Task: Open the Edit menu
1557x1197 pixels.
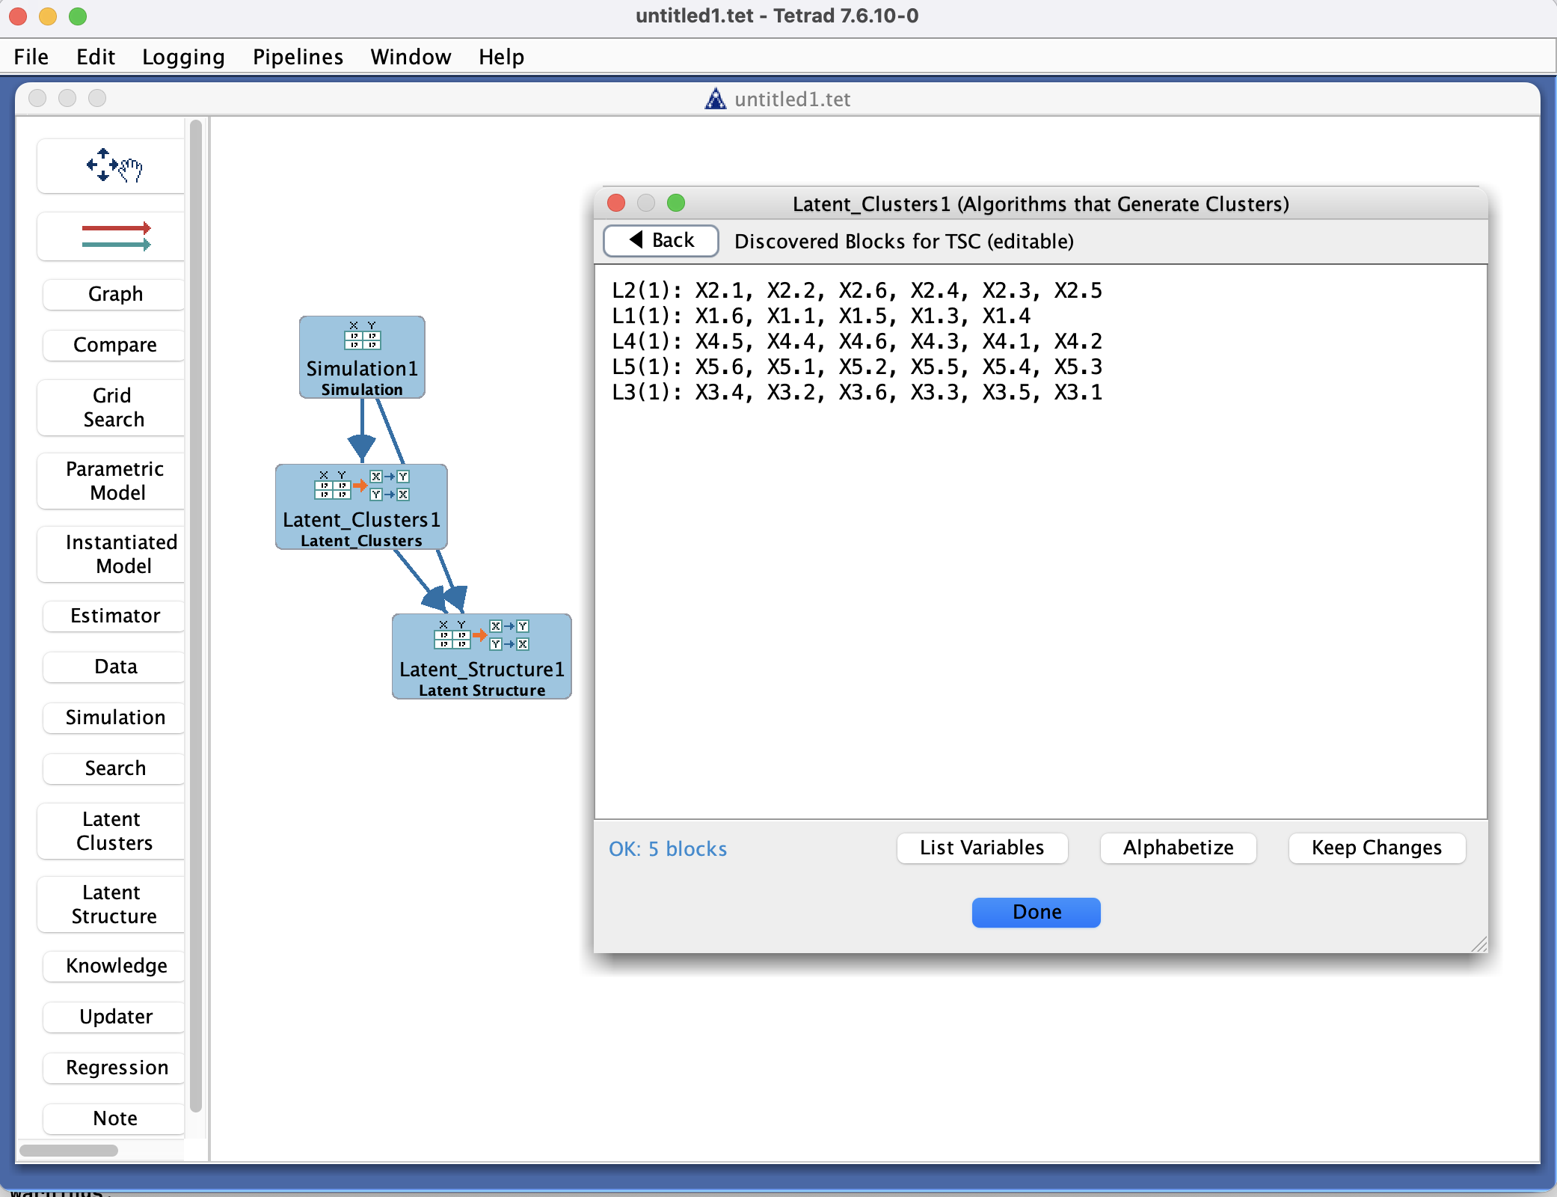Action: [96, 57]
